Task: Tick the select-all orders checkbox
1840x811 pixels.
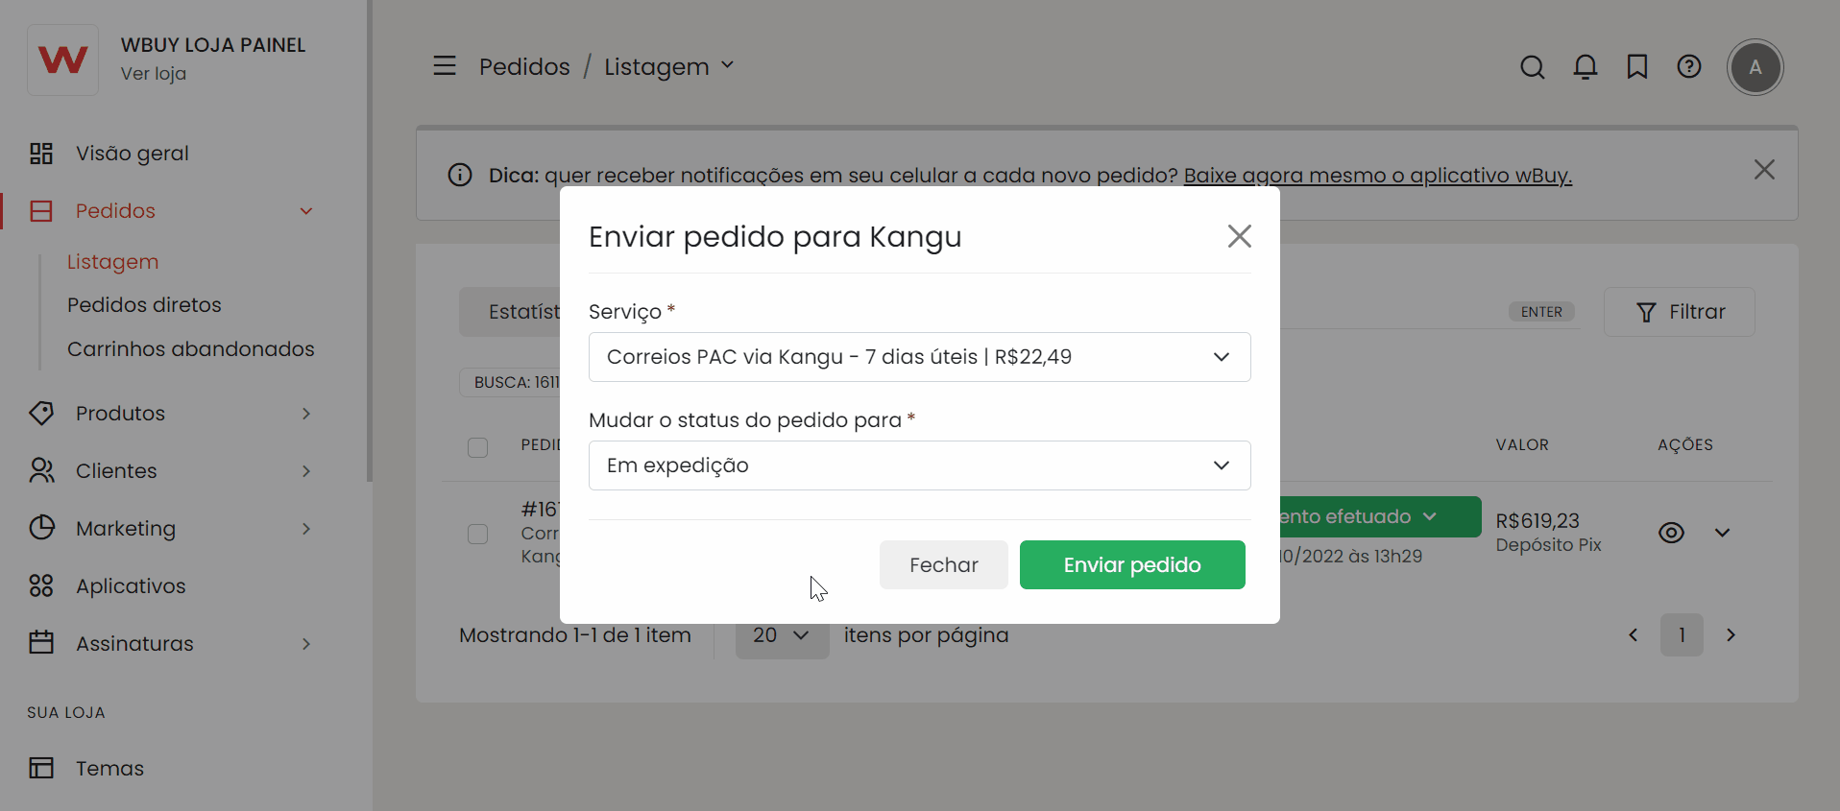Action: (477, 447)
